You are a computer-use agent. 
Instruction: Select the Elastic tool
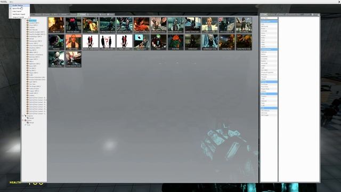click(269, 28)
